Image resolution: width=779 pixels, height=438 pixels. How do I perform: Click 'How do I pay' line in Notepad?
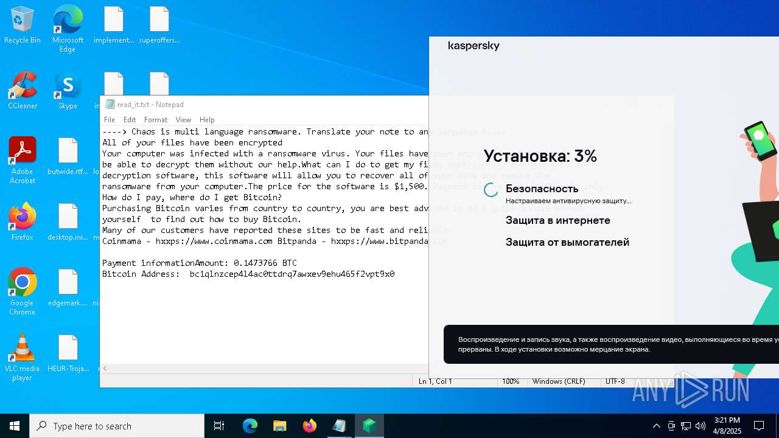pos(192,197)
